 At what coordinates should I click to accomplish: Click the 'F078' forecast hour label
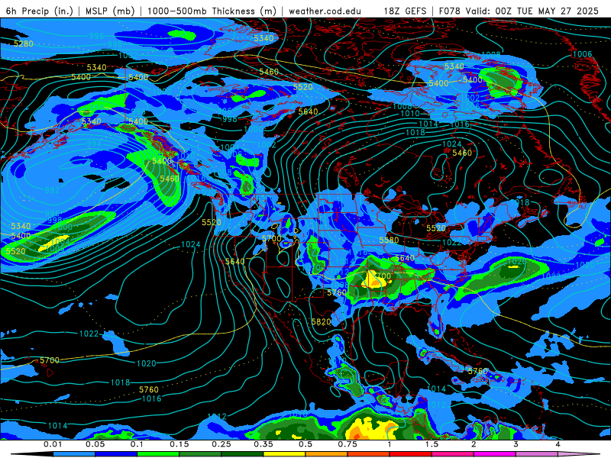[x=450, y=11]
